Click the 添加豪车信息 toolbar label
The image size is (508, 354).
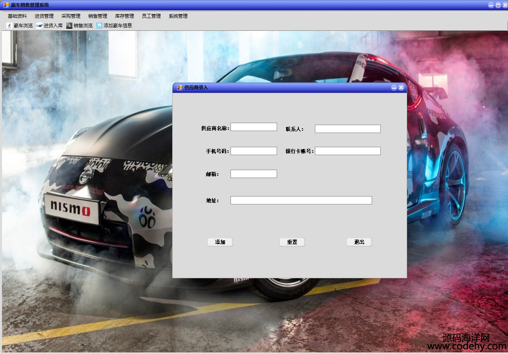click(x=118, y=26)
